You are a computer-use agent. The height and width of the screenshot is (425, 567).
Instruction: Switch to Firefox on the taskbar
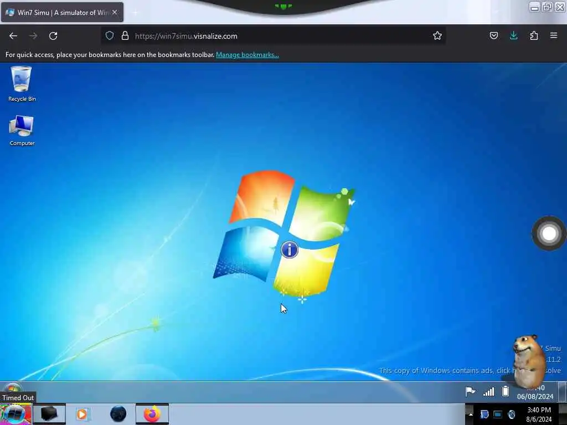(152, 414)
